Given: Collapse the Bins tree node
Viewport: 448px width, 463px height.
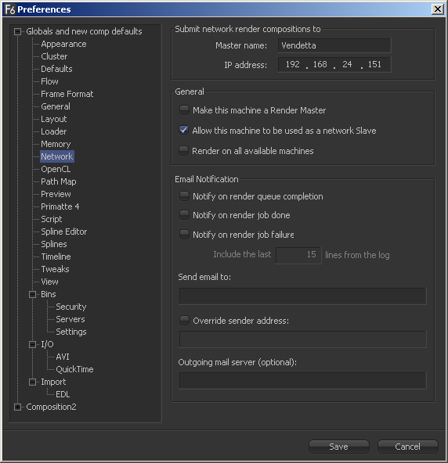Looking at the screenshot, I should point(33,294).
